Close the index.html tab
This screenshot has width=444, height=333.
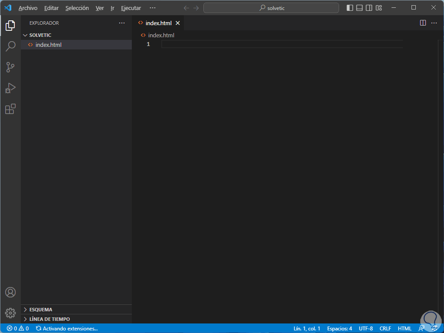point(177,23)
